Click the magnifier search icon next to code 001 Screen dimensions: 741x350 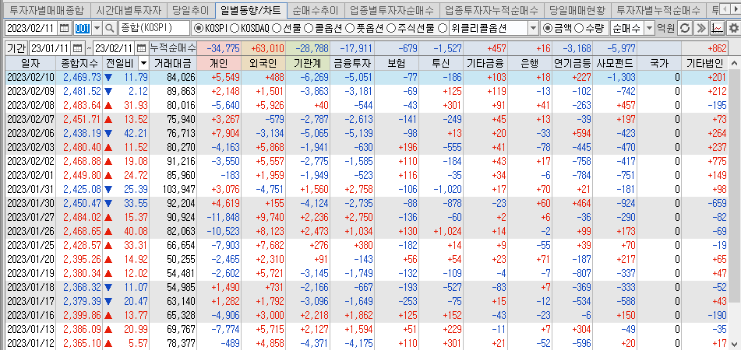(x=110, y=28)
